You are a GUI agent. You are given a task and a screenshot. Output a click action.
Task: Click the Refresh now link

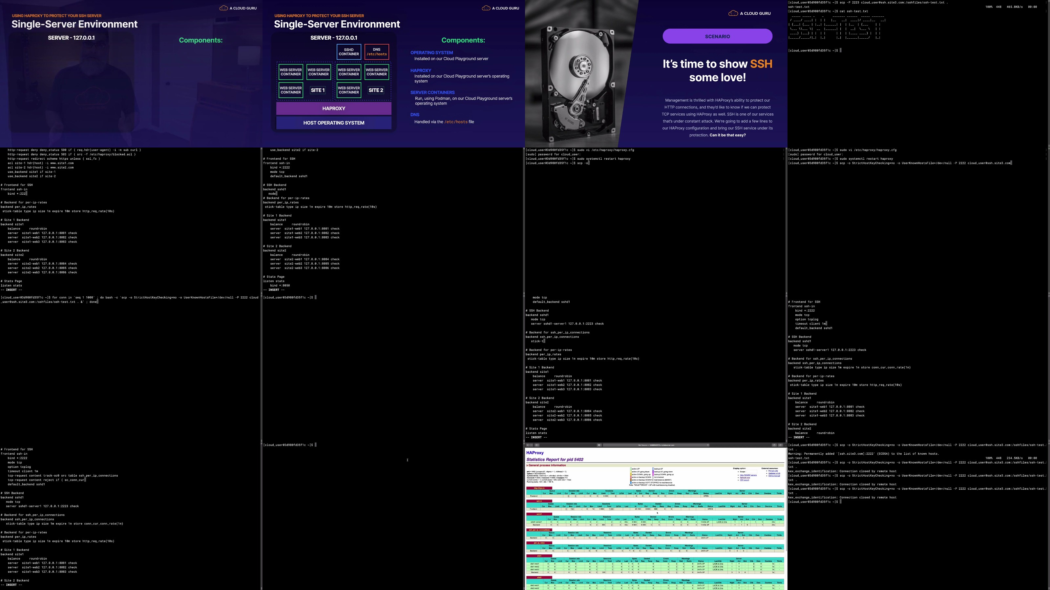[x=745, y=478]
